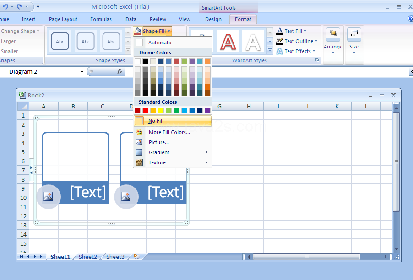
Task: Click the Insert Worksheet tab icon
Action: [x=137, y=257]
